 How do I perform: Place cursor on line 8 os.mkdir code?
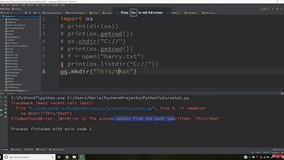[98, 72]
